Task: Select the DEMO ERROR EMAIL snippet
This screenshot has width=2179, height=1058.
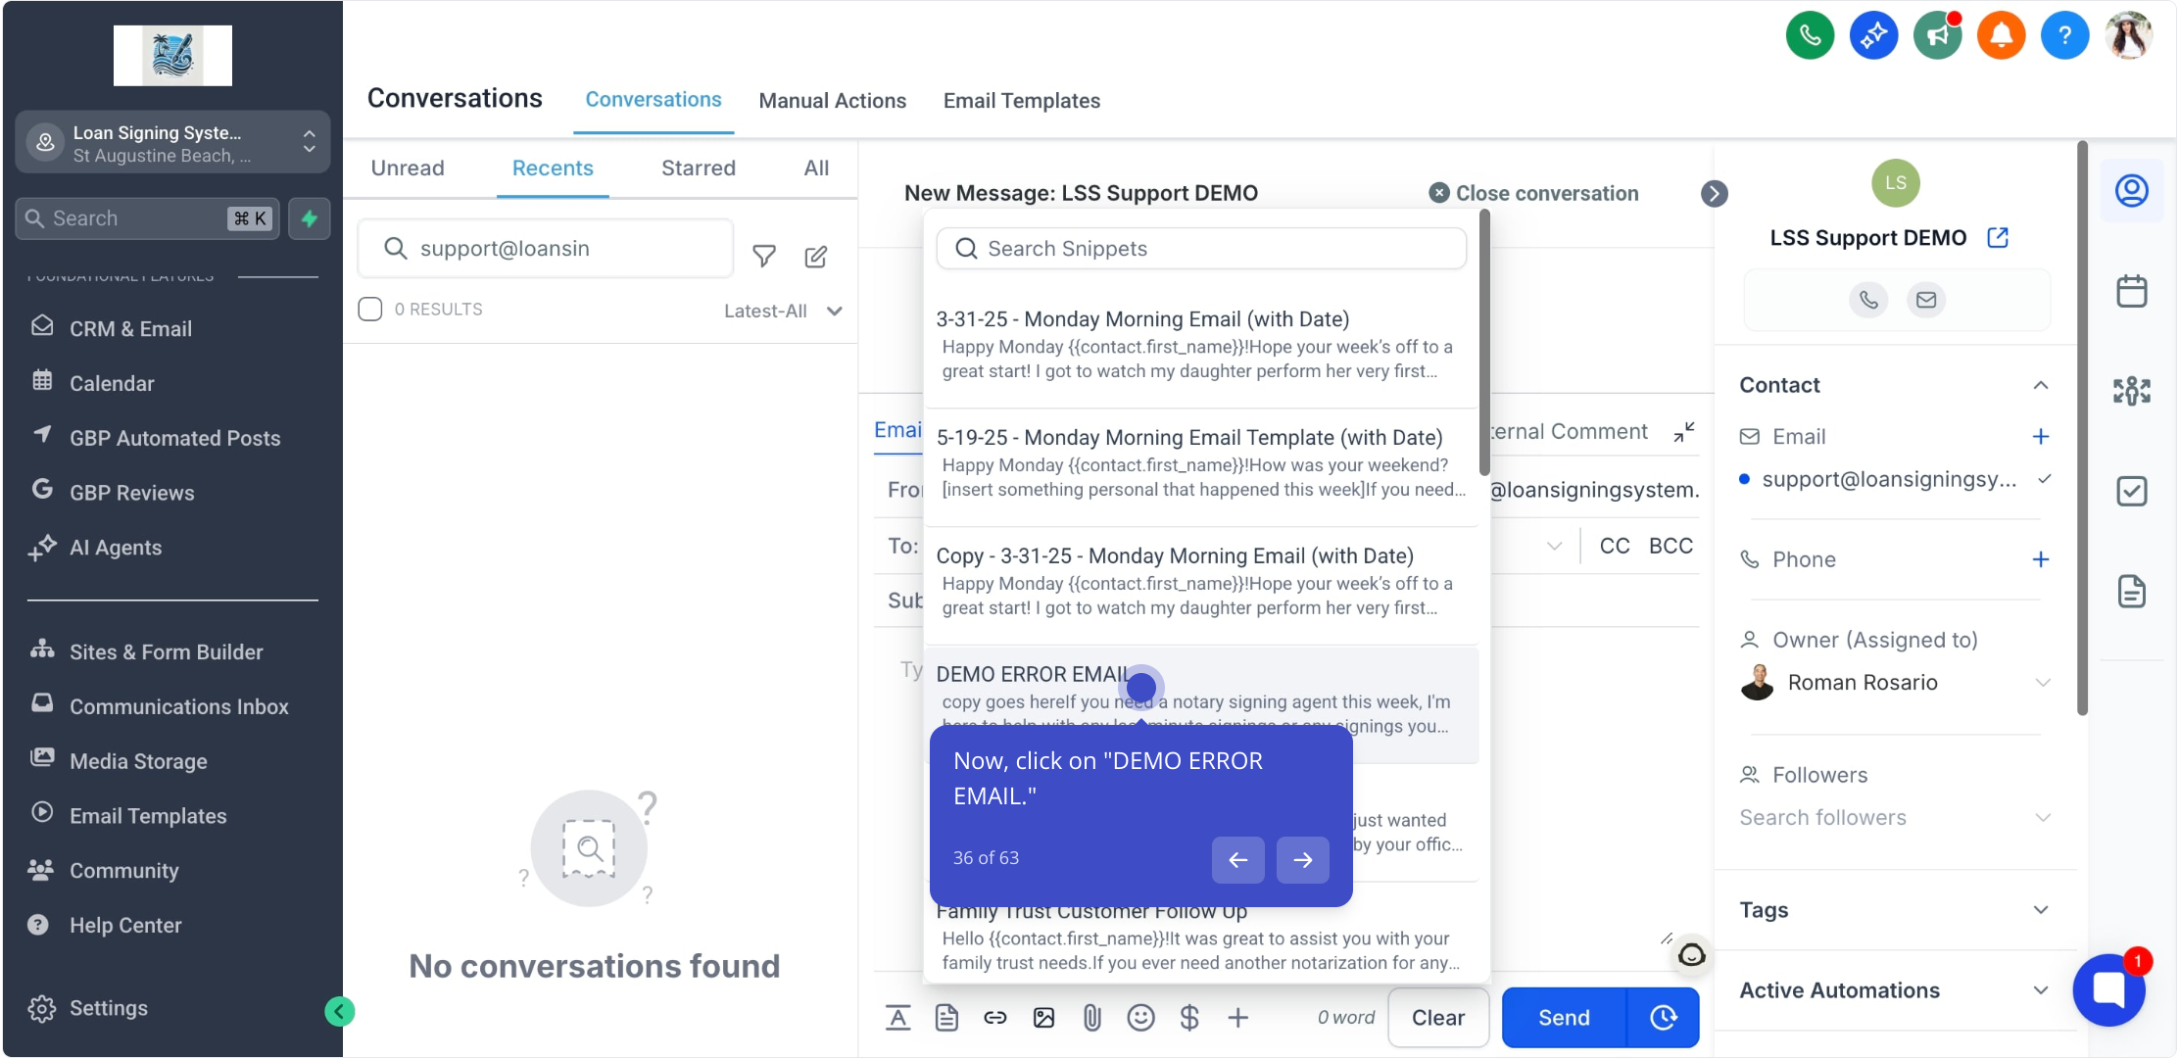Action: [1201, 703]
